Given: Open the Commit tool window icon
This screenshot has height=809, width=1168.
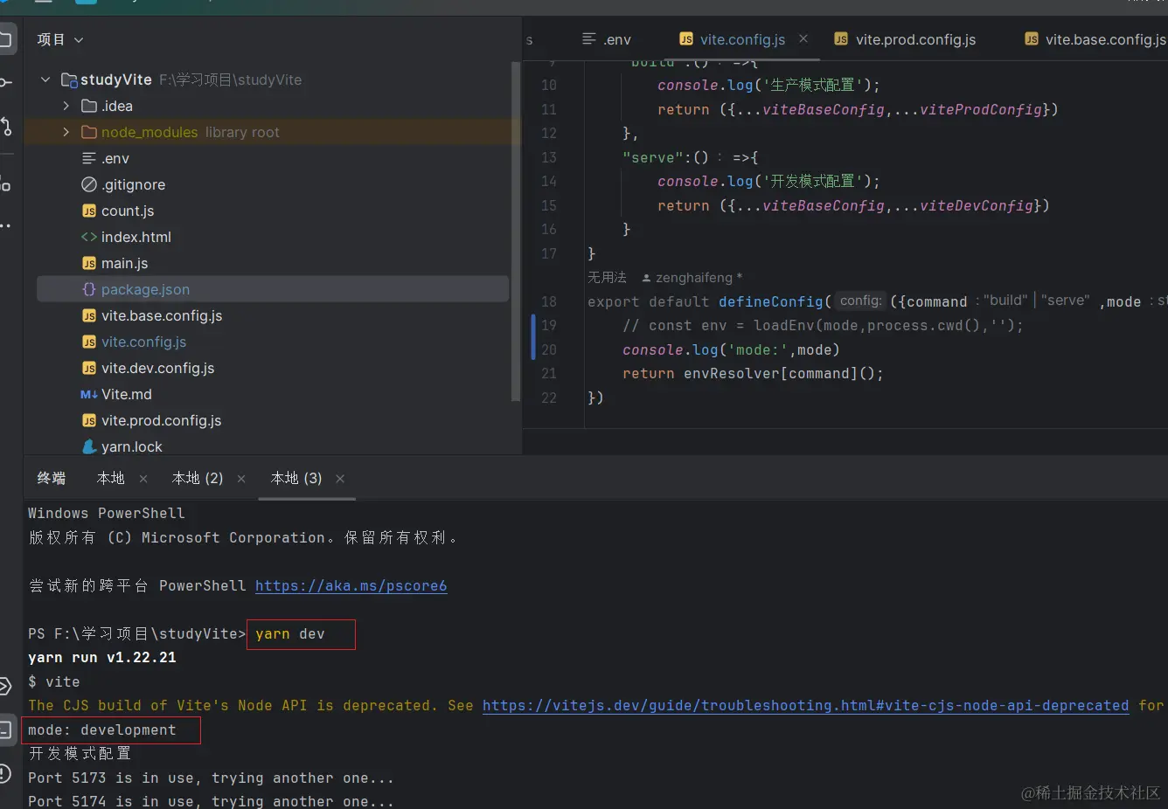Looking at the screenshot, I should coord(5,83).
